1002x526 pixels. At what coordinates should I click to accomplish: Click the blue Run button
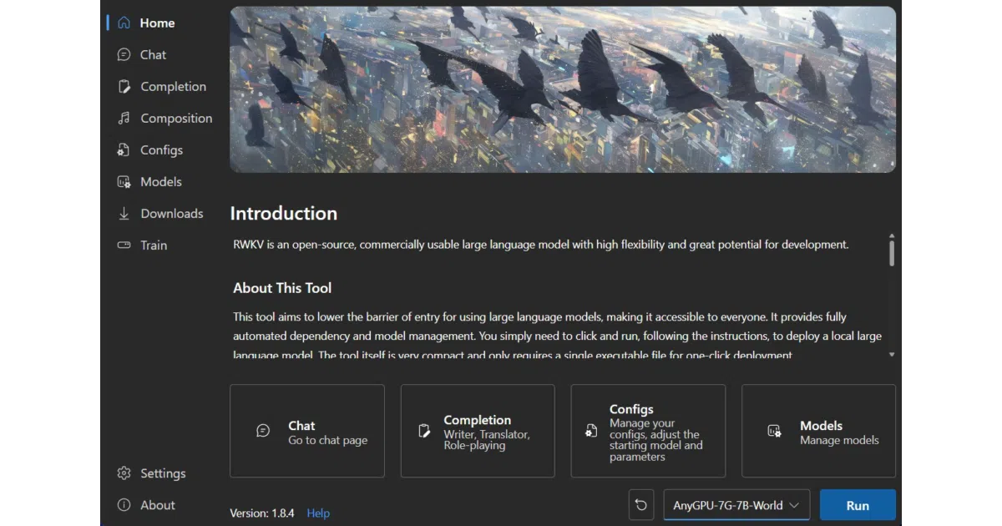pos(858,505)
